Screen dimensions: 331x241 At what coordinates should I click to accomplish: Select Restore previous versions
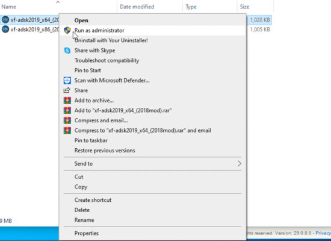105,151
